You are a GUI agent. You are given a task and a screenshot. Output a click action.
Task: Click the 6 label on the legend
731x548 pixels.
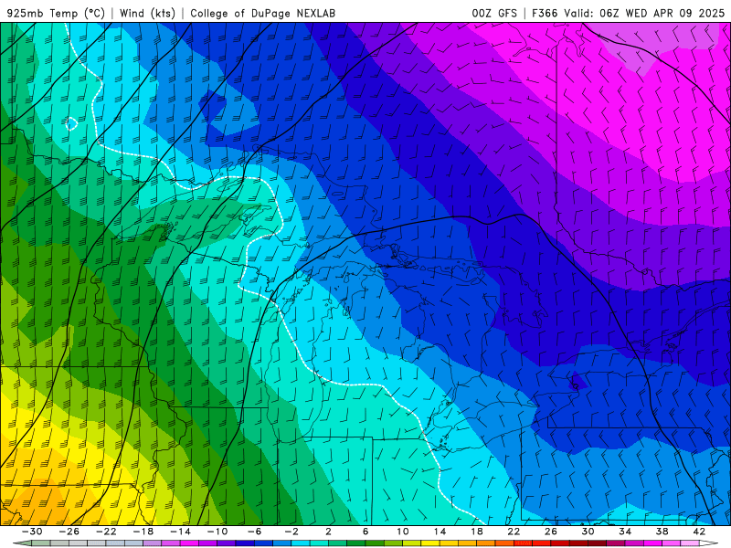pos(365,532)
